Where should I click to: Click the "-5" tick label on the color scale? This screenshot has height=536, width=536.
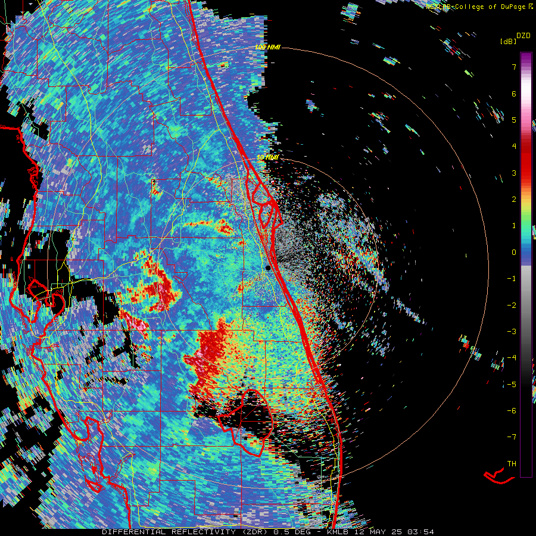[x=512, y=385]
